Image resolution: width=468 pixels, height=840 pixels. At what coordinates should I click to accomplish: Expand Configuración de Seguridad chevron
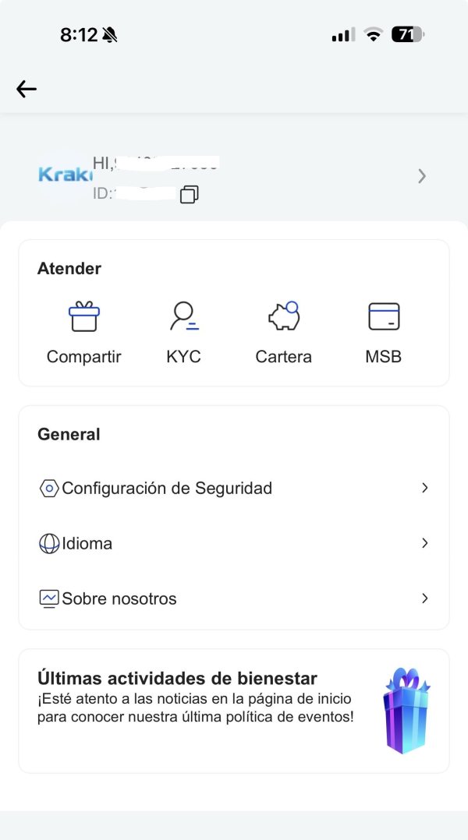(x=425, y=488)
